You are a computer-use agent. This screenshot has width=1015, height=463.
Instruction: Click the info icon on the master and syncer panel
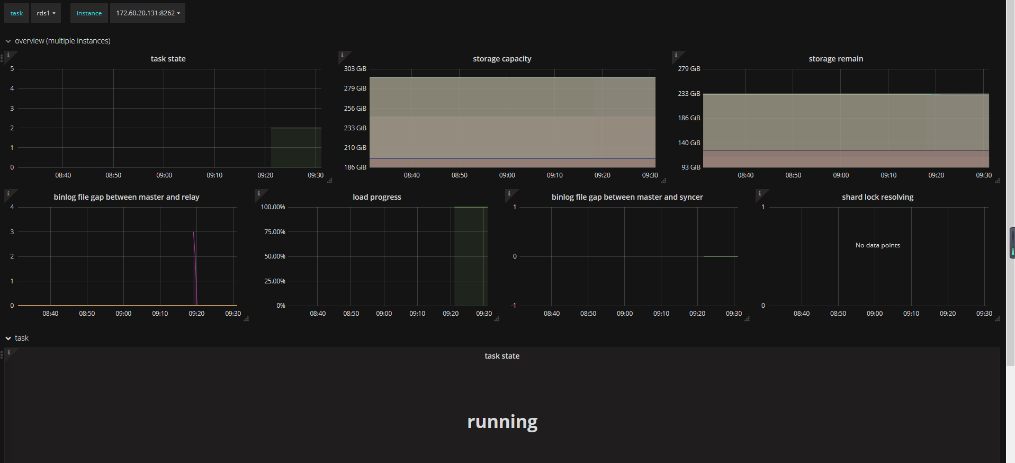[x=509, y=193]
